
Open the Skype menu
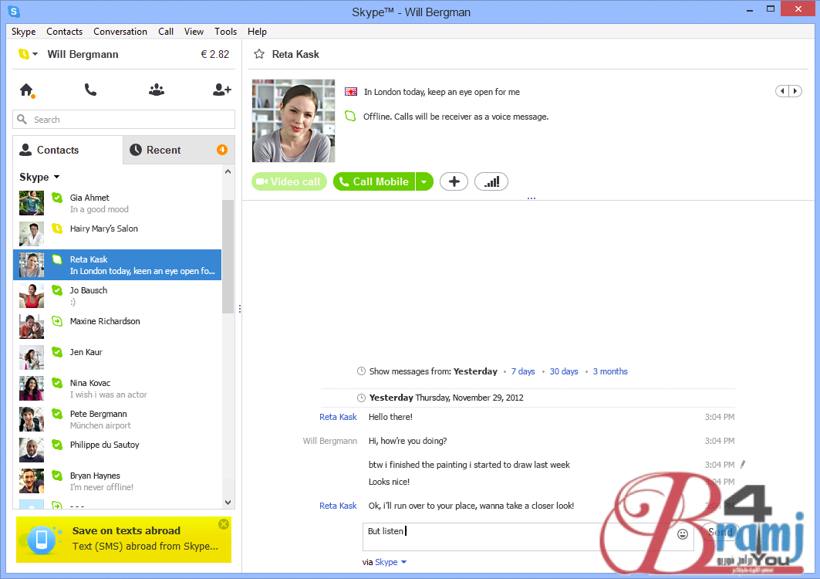pos(24,32)
